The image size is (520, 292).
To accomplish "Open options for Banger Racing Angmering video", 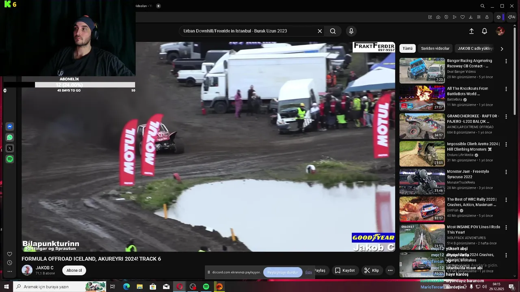I will (506, 61).
